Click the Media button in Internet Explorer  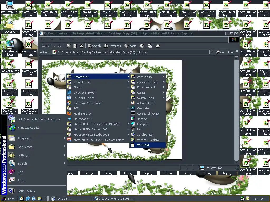(x=130, y=46)
